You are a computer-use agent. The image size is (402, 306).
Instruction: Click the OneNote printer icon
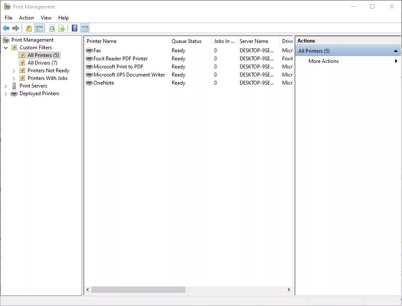click(x=89, y=83)
